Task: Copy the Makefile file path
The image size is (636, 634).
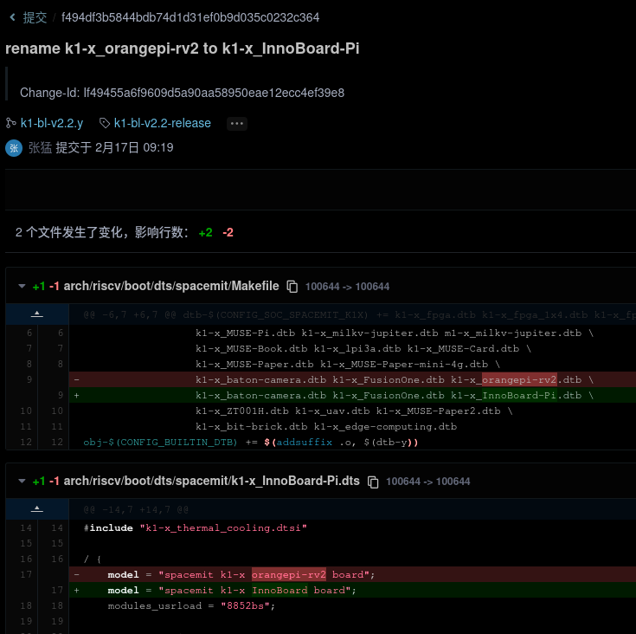Action: point(292,287)
